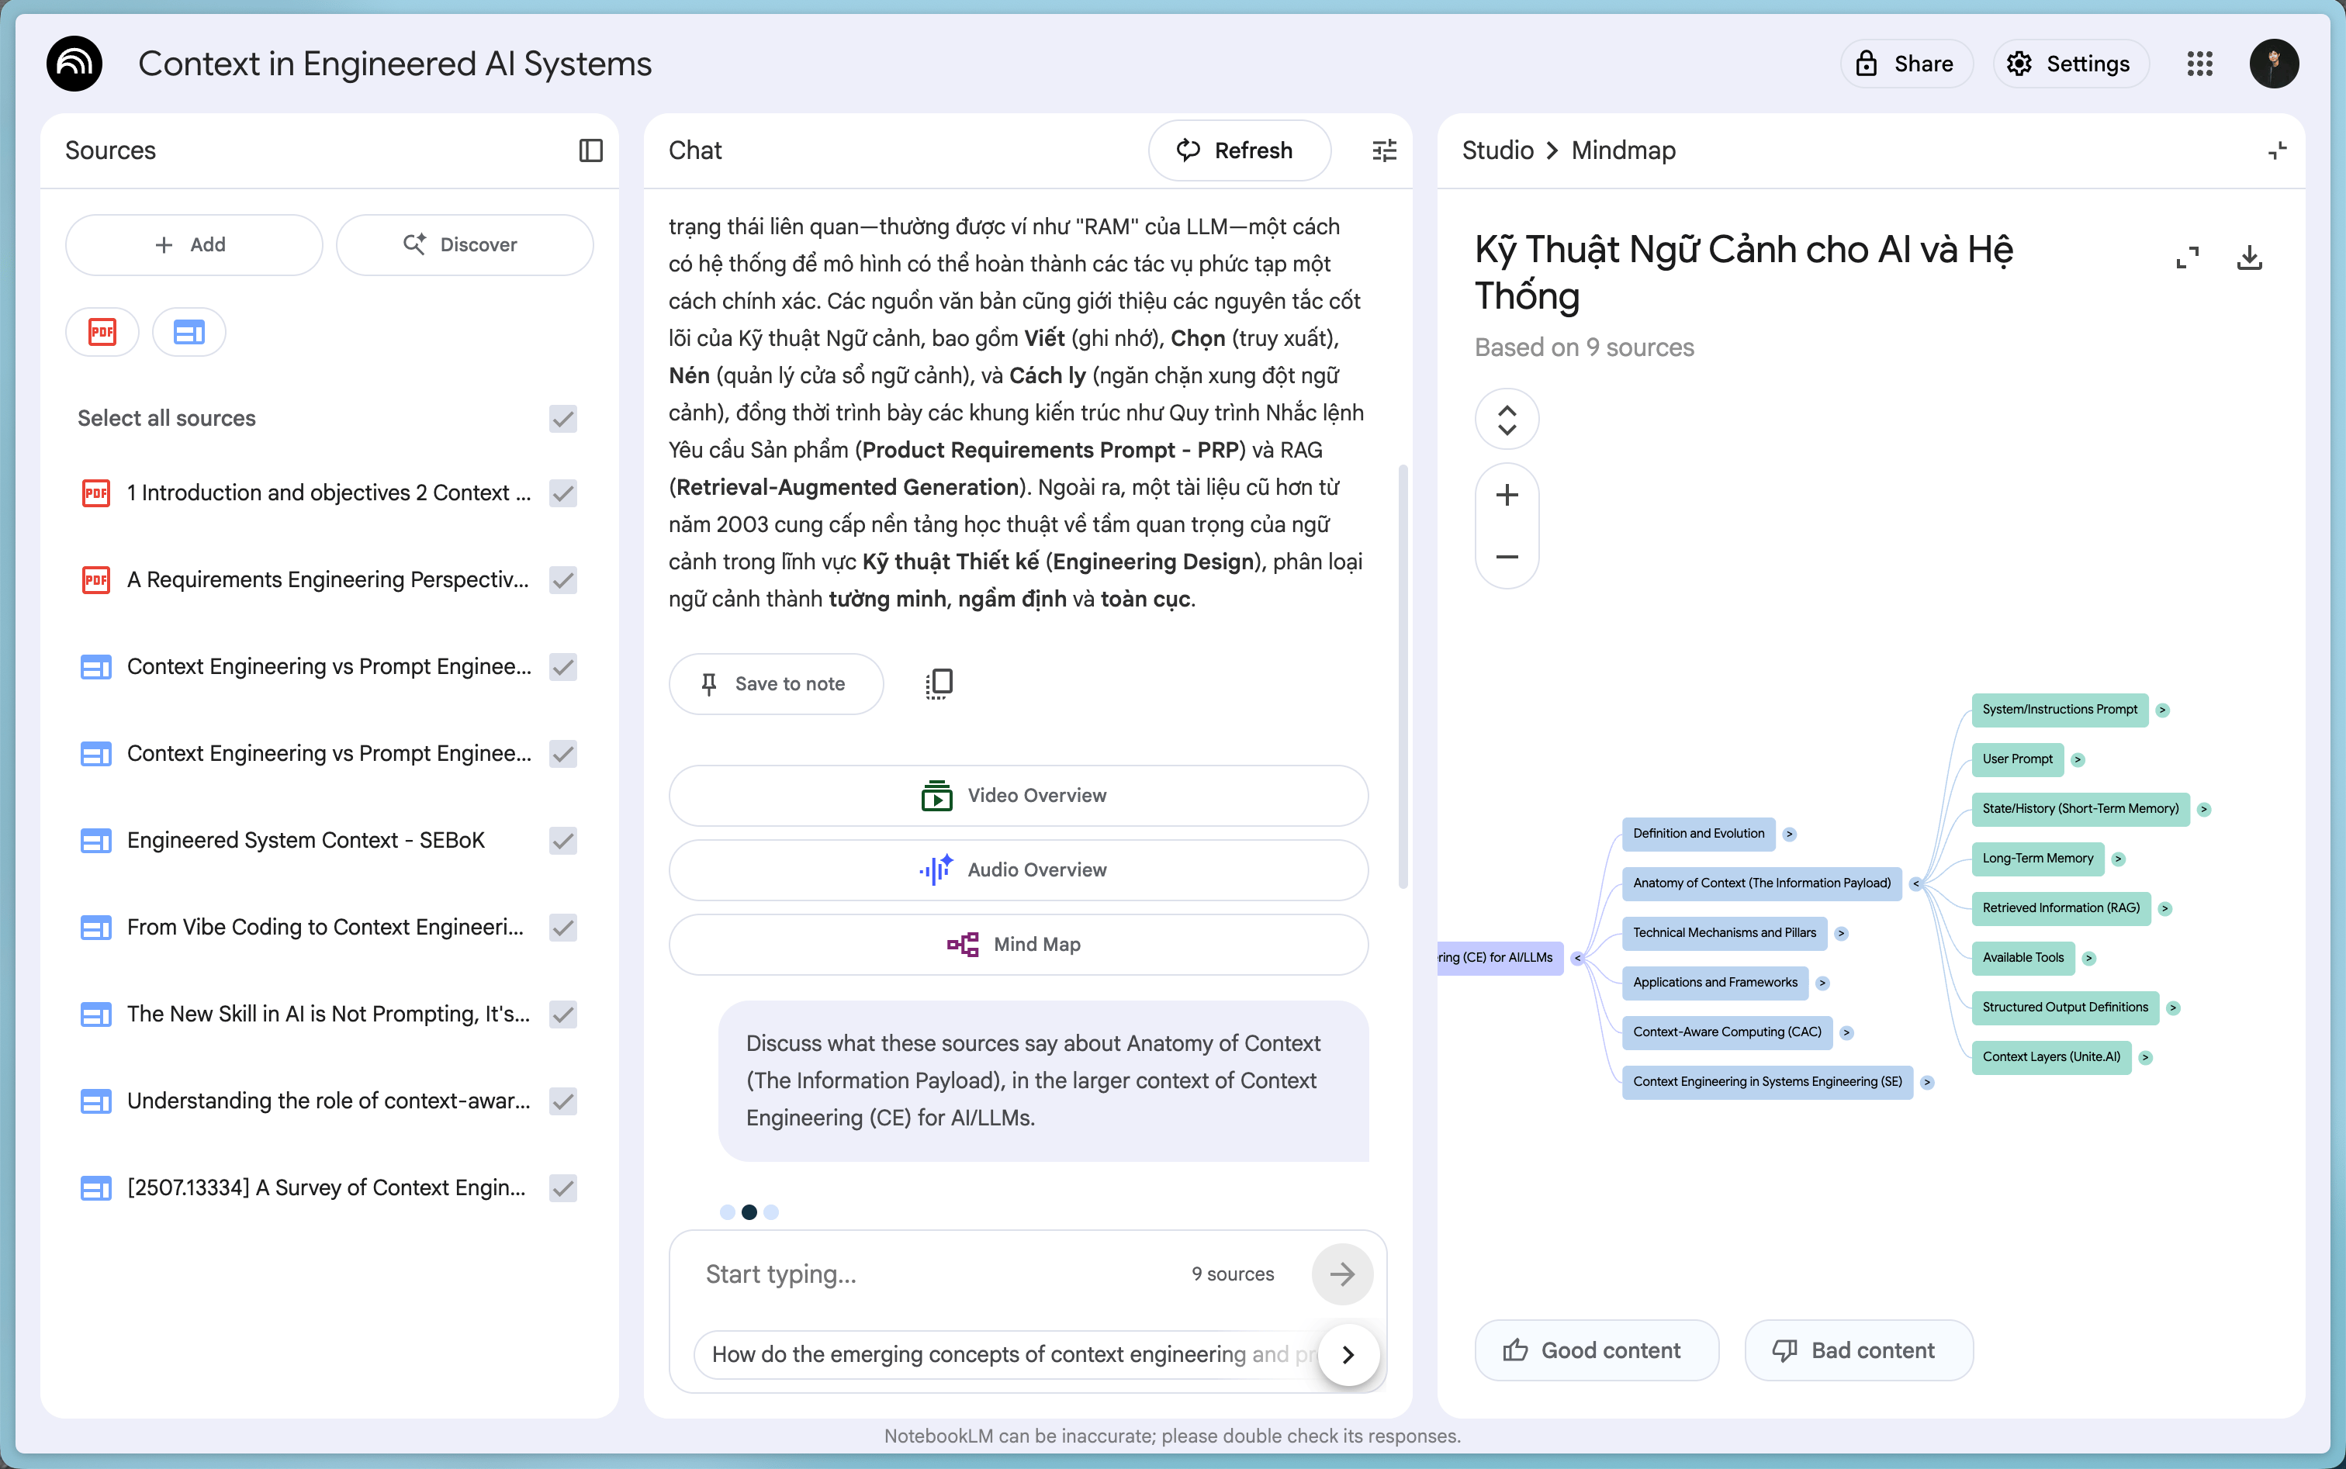2346x1469 pixels.
Task: Deselect the Survey of Context Engineering source
Action: click(562, 1187)
